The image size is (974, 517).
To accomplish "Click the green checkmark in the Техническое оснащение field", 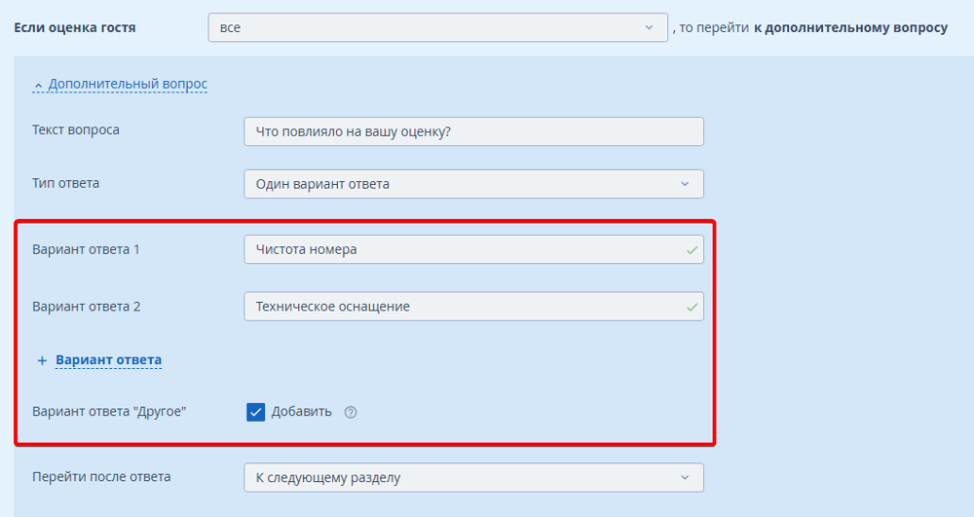I will 692,307.
